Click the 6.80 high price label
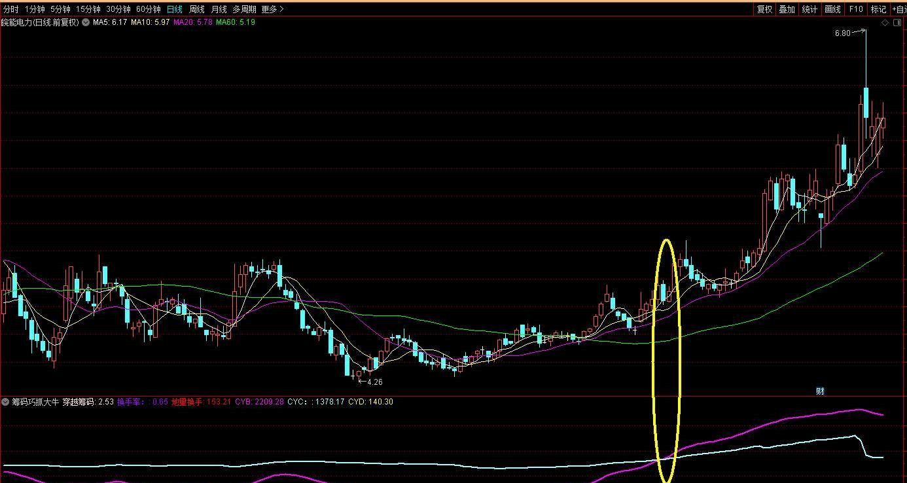The image size is (907, 483). 842,33
